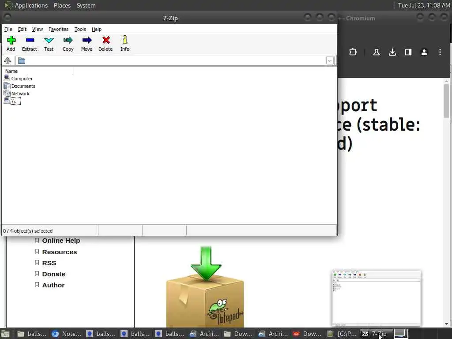
Task: Run Test from the 7-Zip toolbar
Action: (x=49, y=44)
